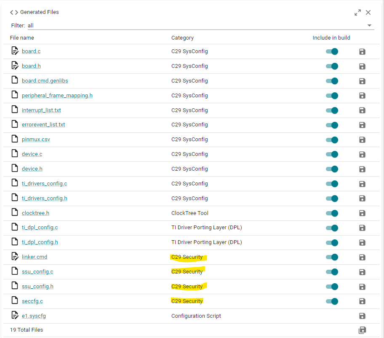
Task: Close the Generated Files panel
Action: [368, 13]
